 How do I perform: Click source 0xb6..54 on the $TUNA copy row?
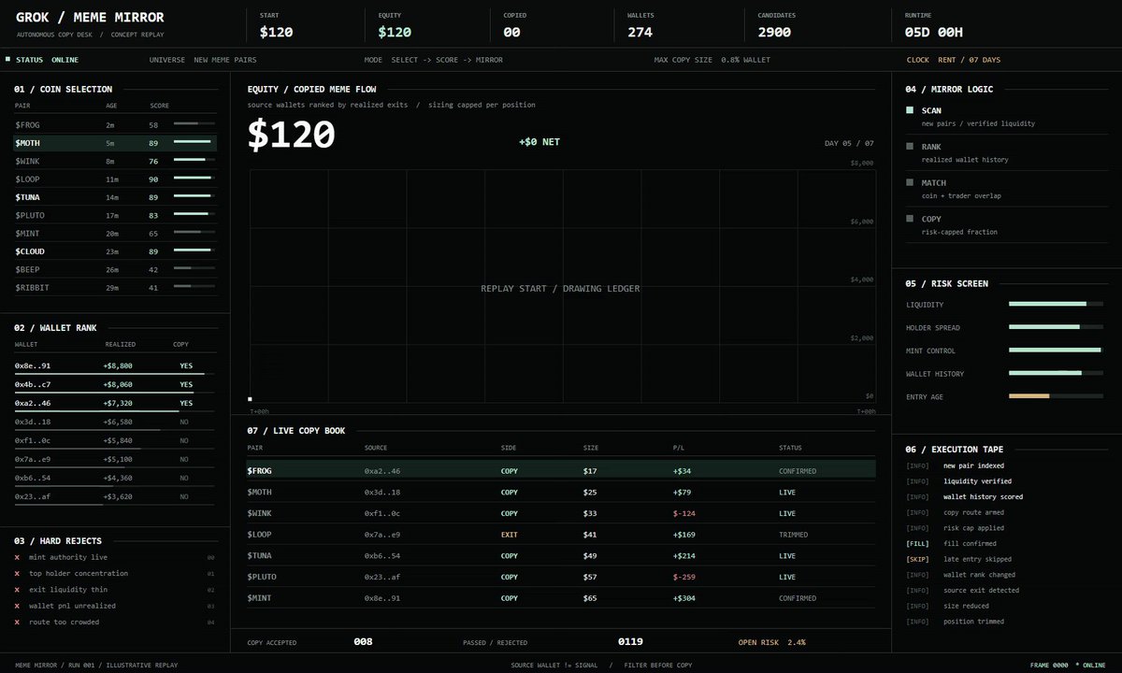click(382, 555)
